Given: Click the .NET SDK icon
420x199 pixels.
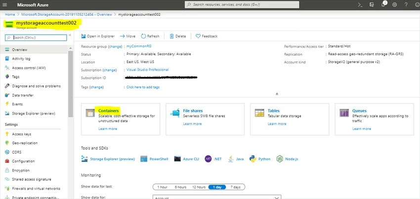Looking at the screenshot, I should tap(208, 159).
